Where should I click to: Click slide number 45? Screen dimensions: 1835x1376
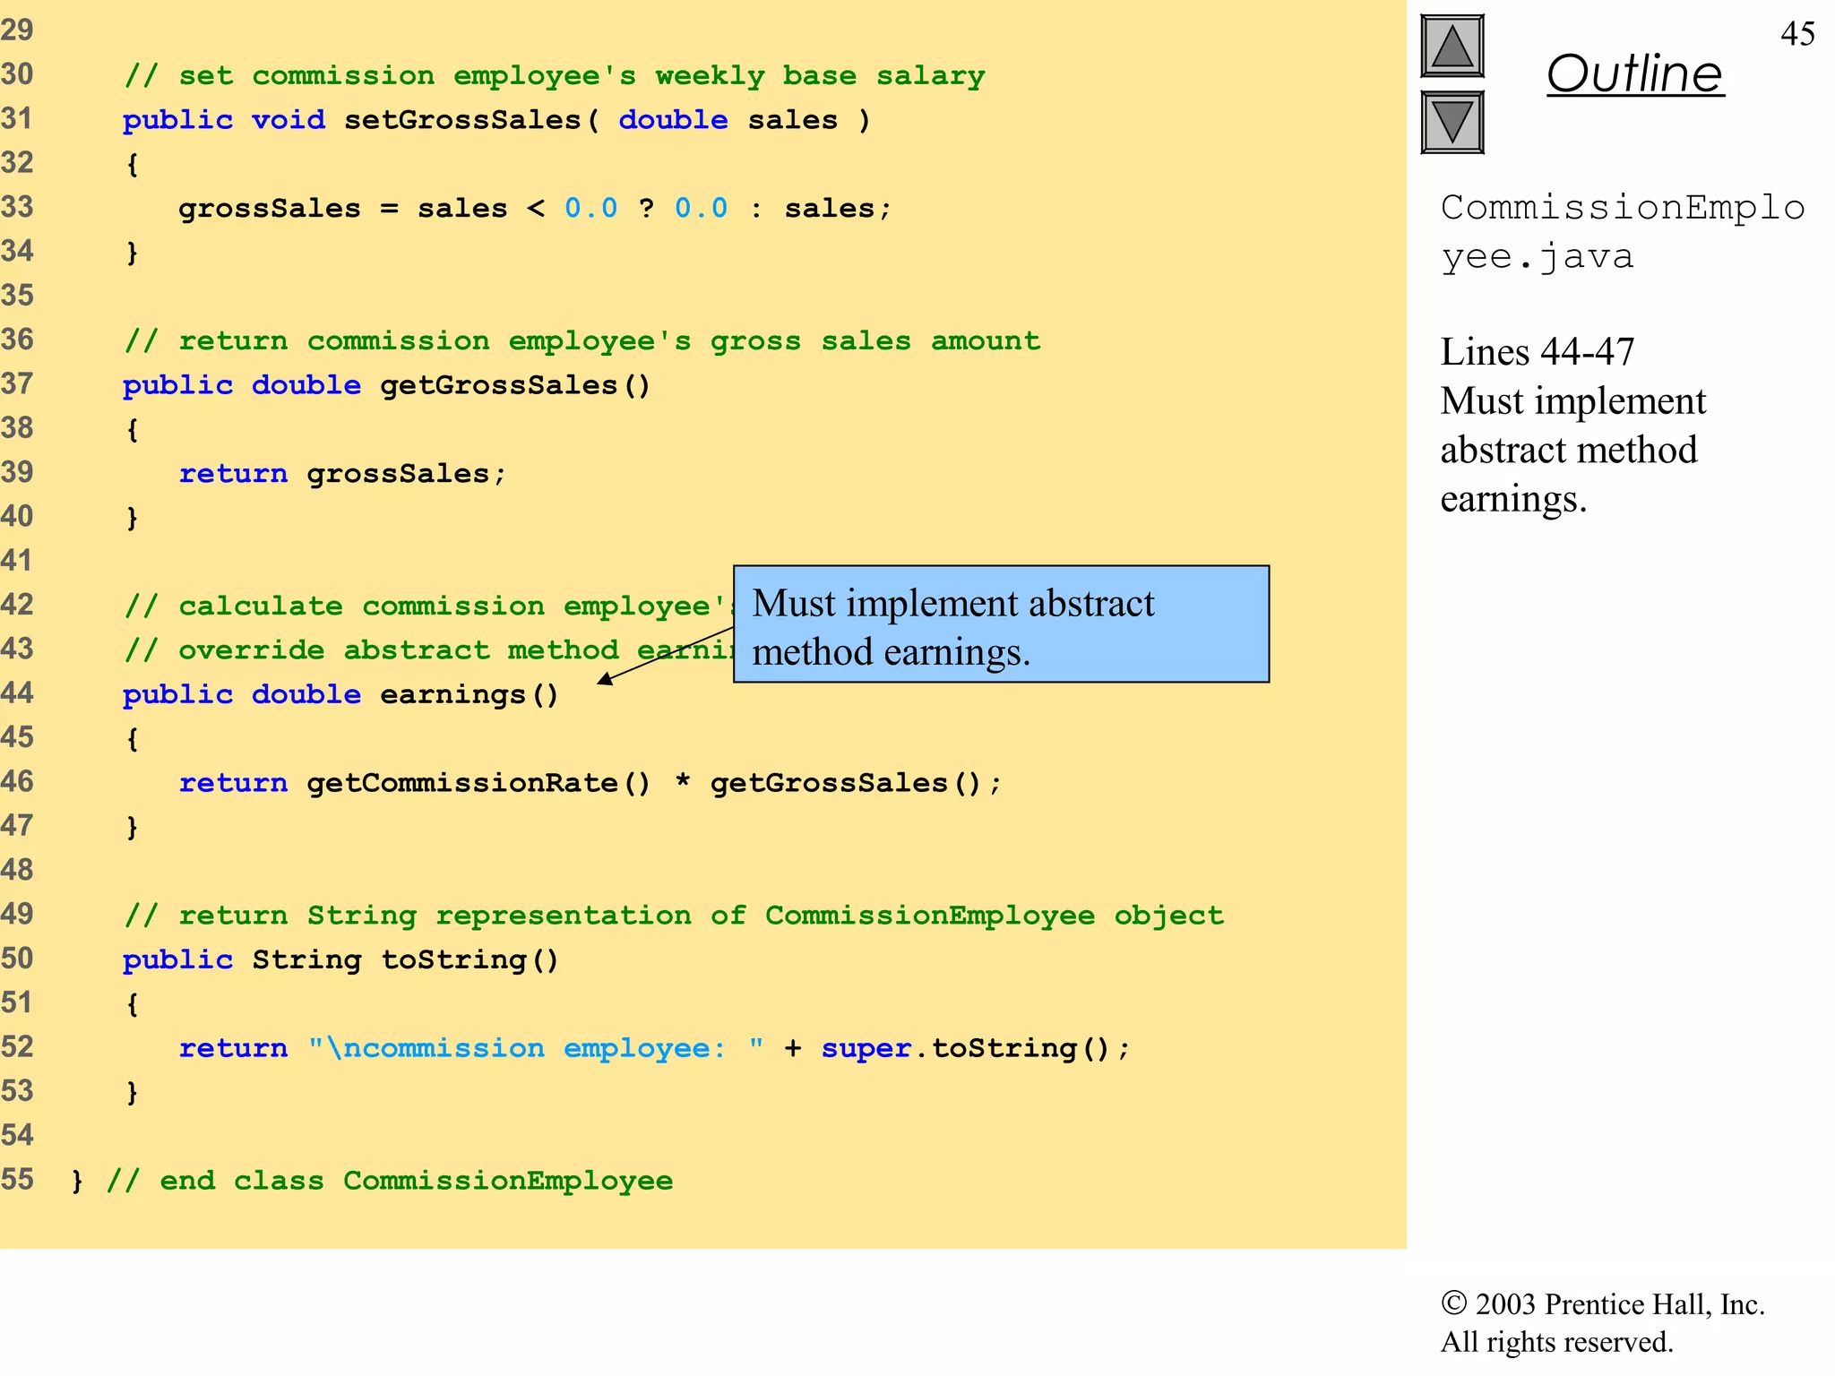(1796, 34)
